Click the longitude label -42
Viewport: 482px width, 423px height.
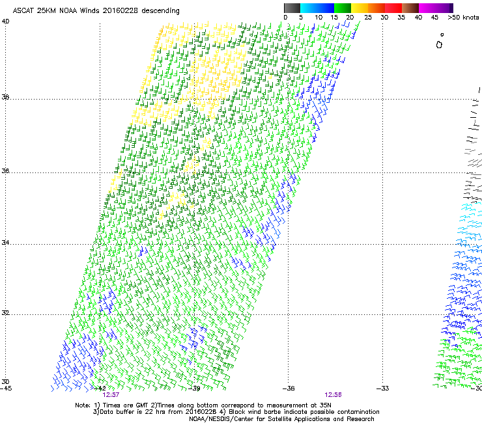[100, 389]
